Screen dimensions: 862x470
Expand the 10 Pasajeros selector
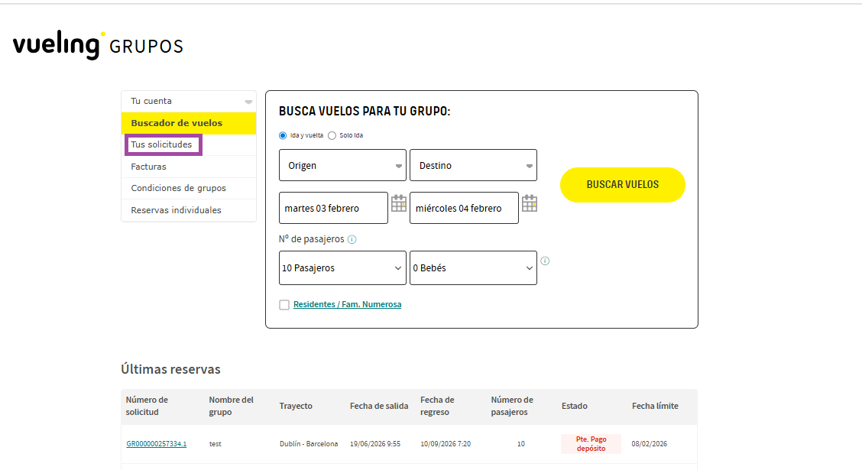tap(342, 268)
